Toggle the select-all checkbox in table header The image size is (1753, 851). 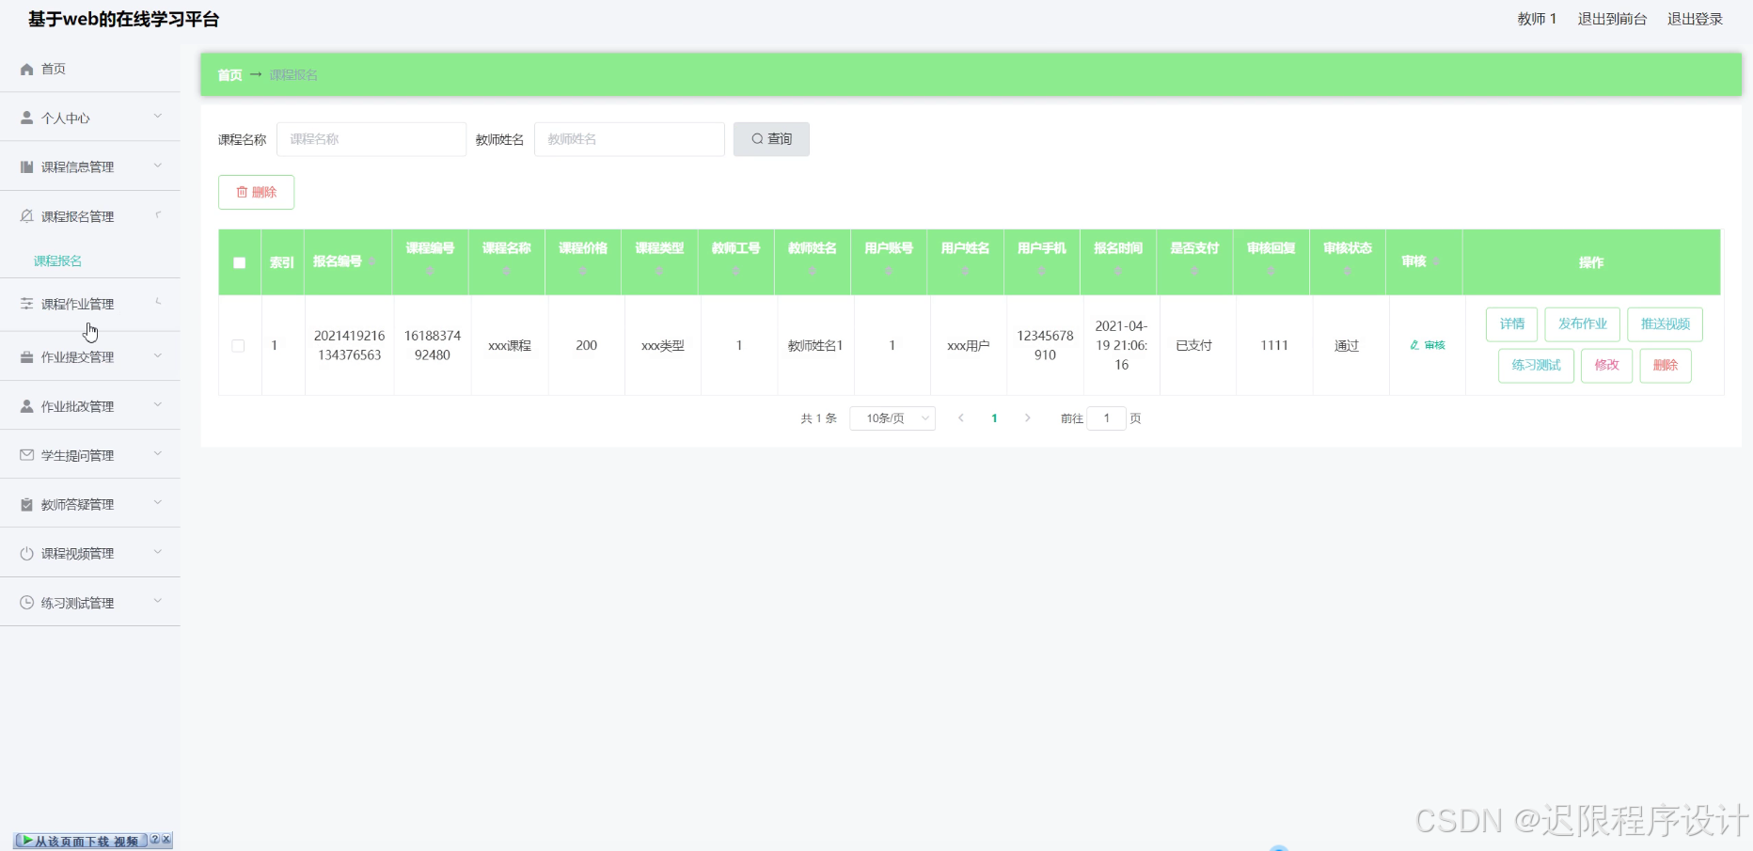[239, 263]
